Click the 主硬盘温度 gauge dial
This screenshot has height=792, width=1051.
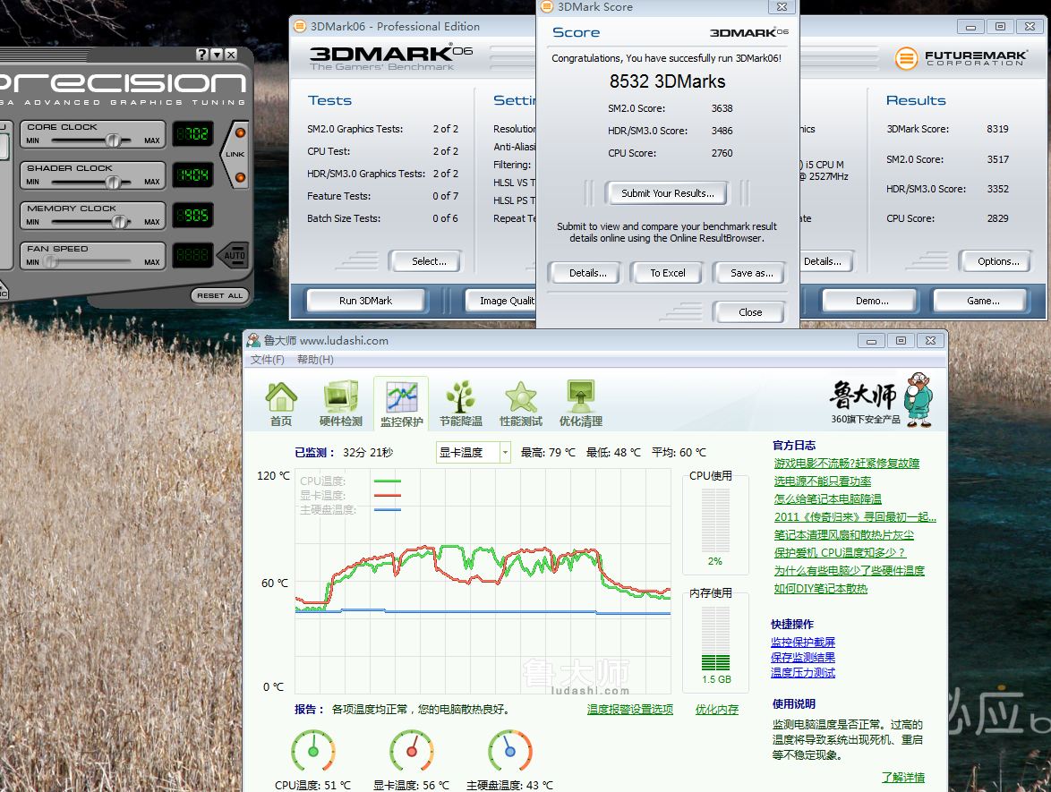[510, 751]
